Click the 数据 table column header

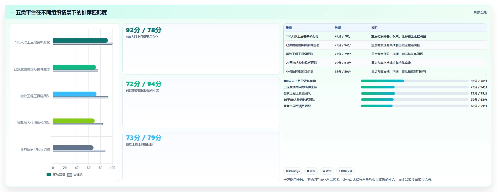pyautogui.click(x=338, y=28)
